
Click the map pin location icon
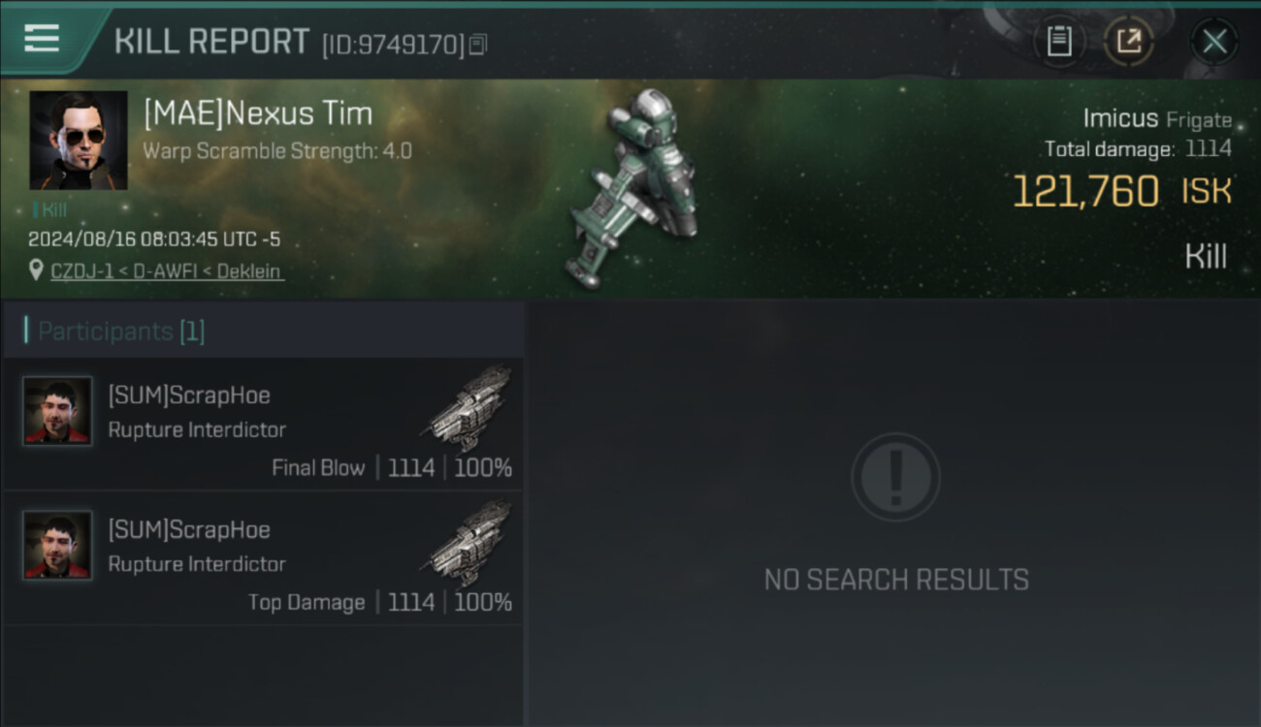37,271
